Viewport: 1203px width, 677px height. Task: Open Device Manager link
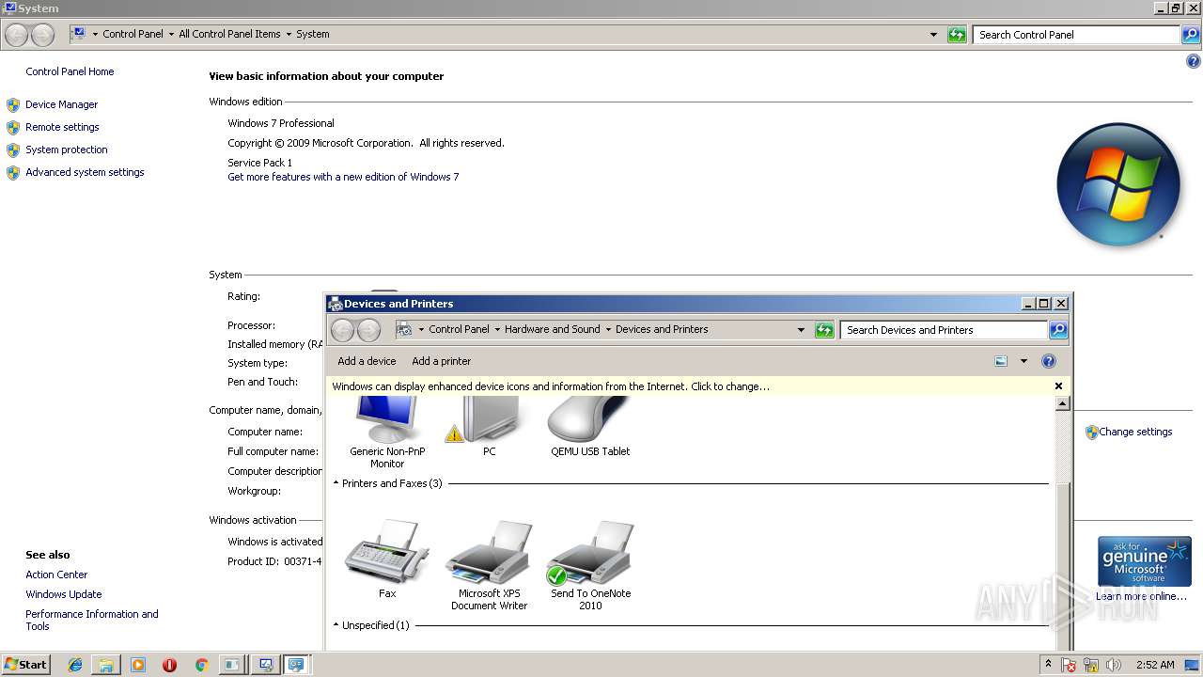point(62,104)
